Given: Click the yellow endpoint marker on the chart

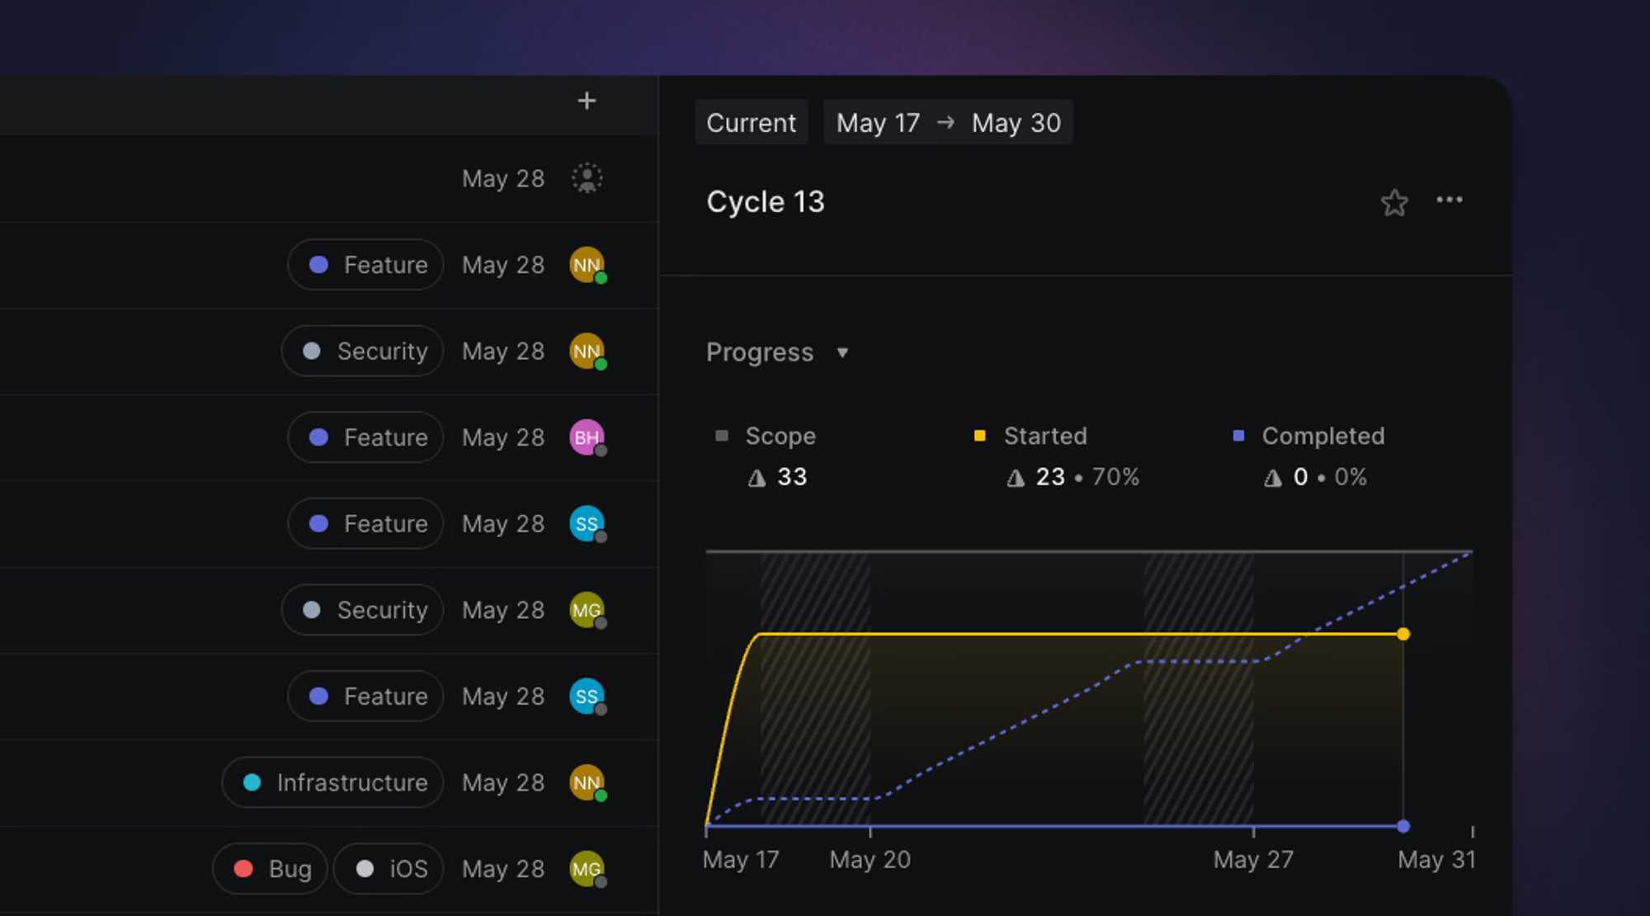Looking at the screenshot, I should [1403, 634].
